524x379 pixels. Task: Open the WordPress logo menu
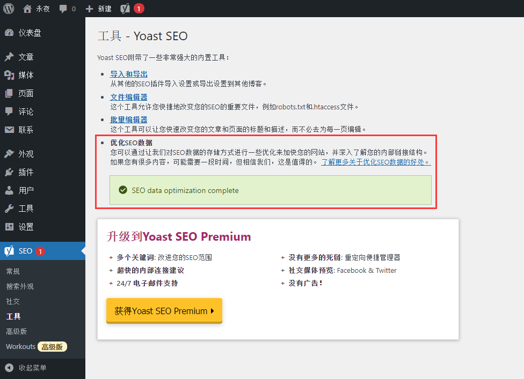9,9
